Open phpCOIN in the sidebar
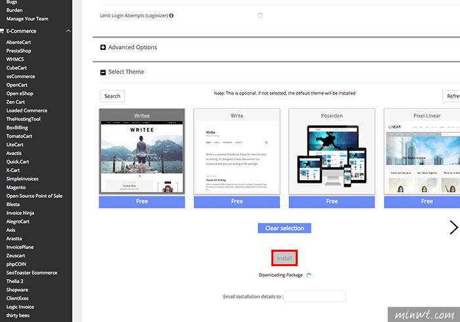Image resolution: width=460 pixels, height=322 pixels. tap(16, 264)
